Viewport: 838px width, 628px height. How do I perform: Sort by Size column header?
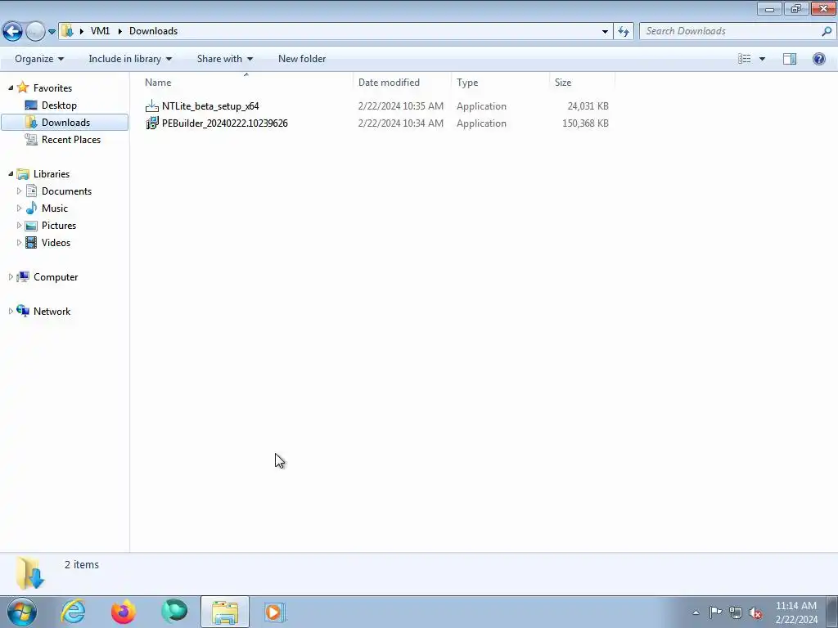[582, 83]
